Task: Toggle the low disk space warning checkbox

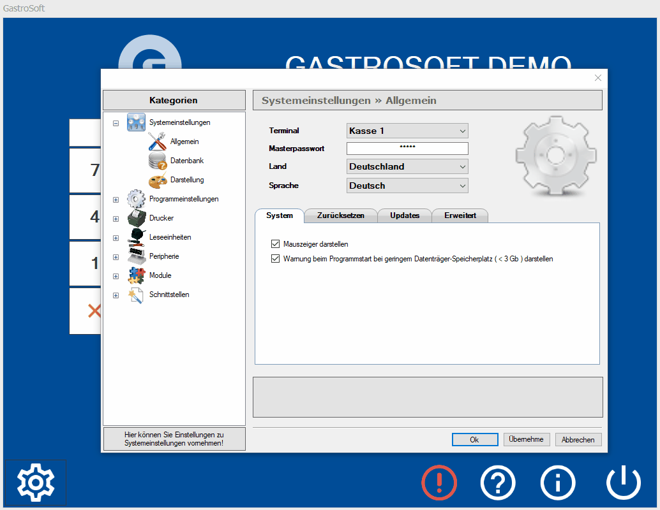Action: coord(275,259)
